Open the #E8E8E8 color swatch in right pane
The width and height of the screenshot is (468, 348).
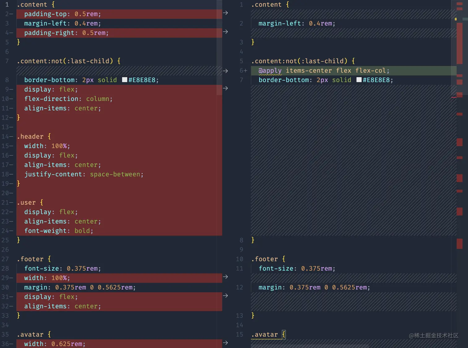coord(359,80)
